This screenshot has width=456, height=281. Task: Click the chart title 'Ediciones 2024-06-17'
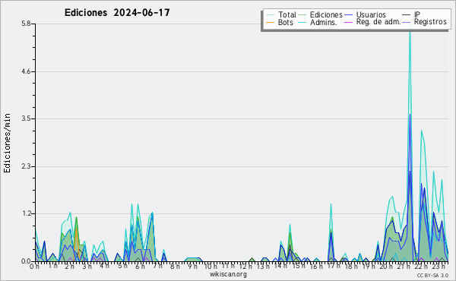tap(117, 13)
